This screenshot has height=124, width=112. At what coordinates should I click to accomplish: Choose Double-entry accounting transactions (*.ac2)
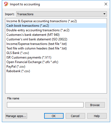56,30
